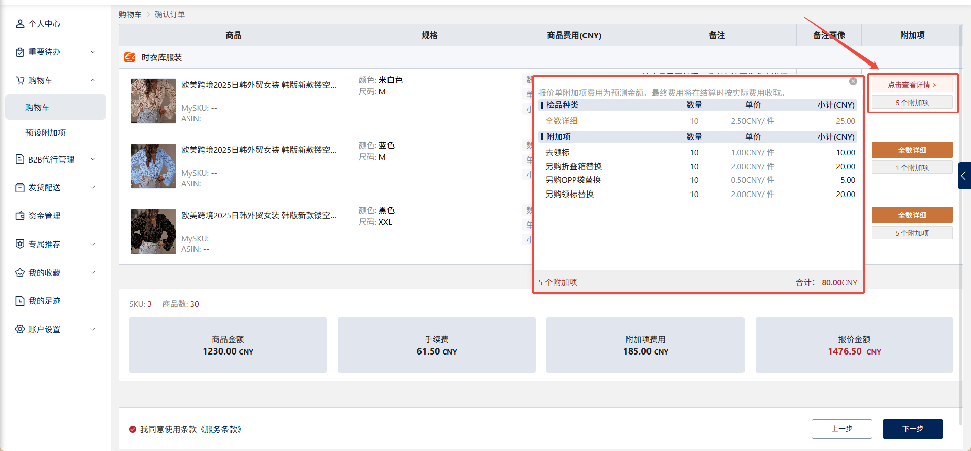971x451 pixels.
Task: Click the 商品金额 1230.00 CNY card
Action: click(x=228, y=345)
